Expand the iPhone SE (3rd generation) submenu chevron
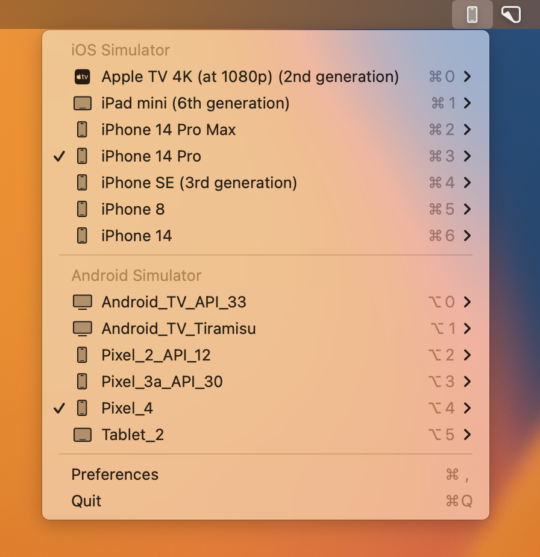The width and height of the screenshot is (540, 557). click(x=467, y=183)
